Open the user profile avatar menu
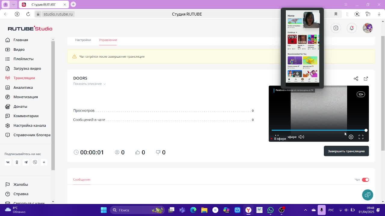This screenshot has width=385, height=216. 368,28
